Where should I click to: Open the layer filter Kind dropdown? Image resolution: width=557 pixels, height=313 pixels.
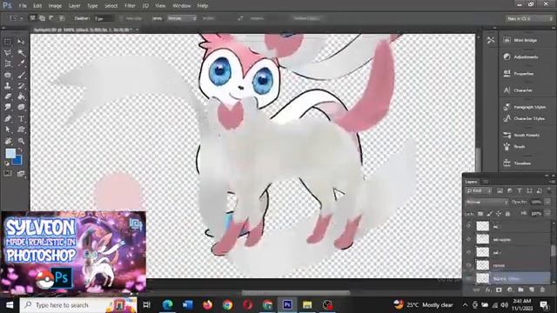479,191
